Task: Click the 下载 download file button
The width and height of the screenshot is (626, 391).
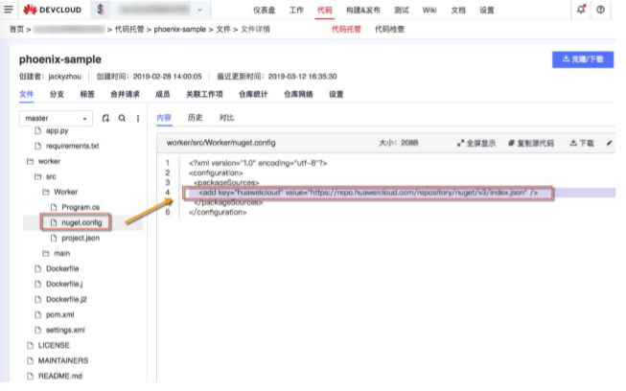Action: (582, 143)
